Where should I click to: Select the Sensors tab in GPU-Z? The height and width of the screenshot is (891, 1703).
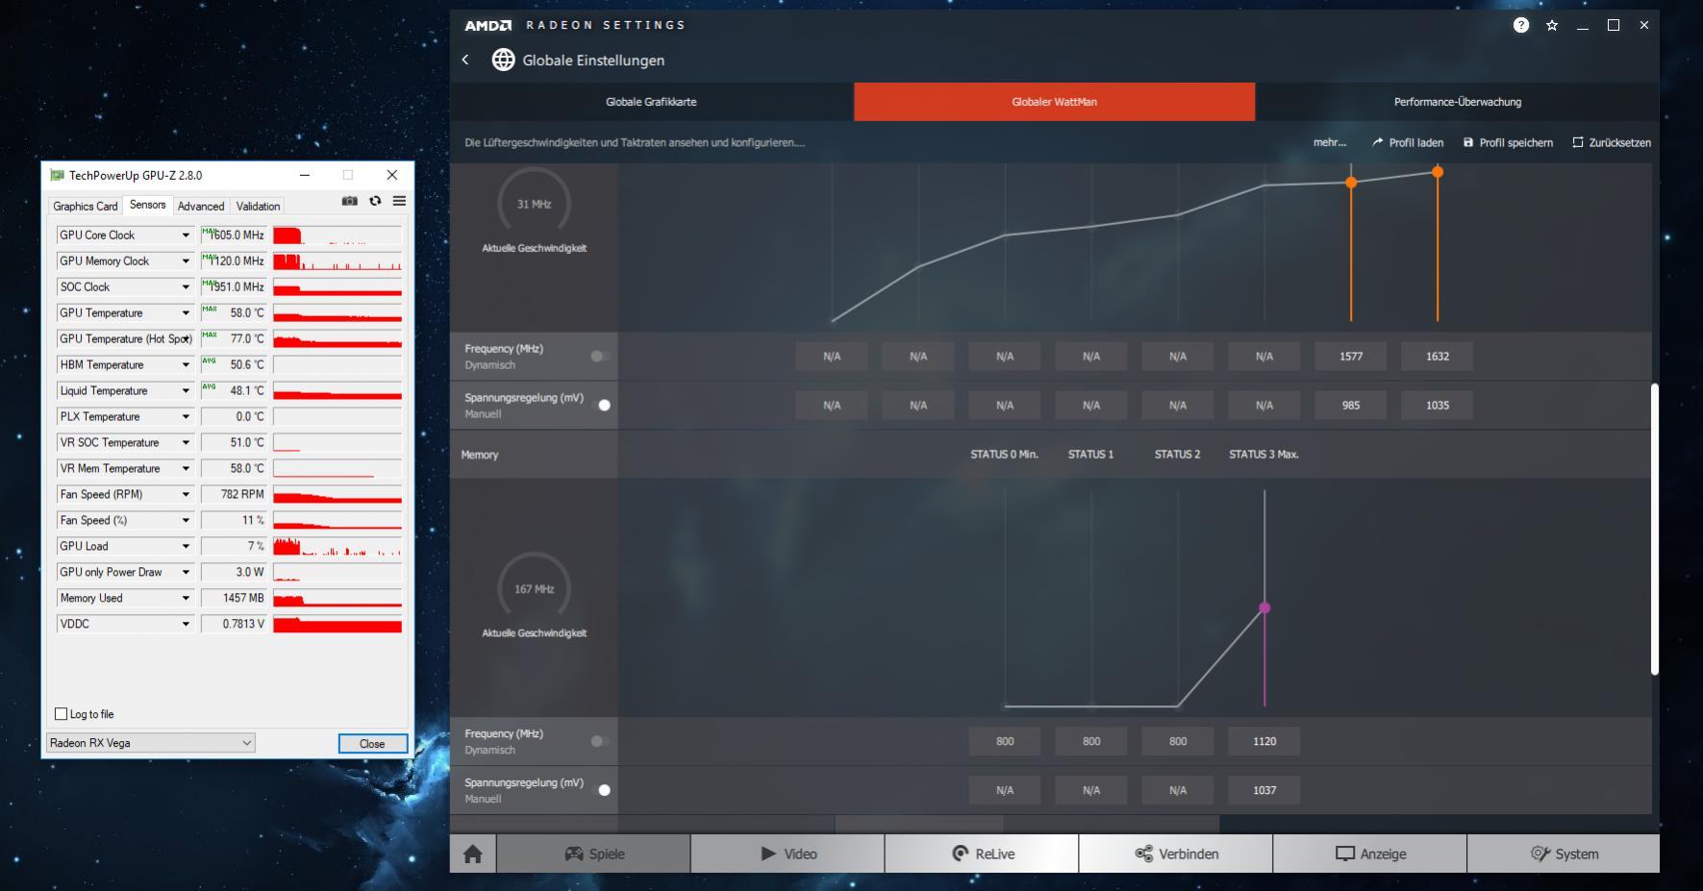click(147, 205)
